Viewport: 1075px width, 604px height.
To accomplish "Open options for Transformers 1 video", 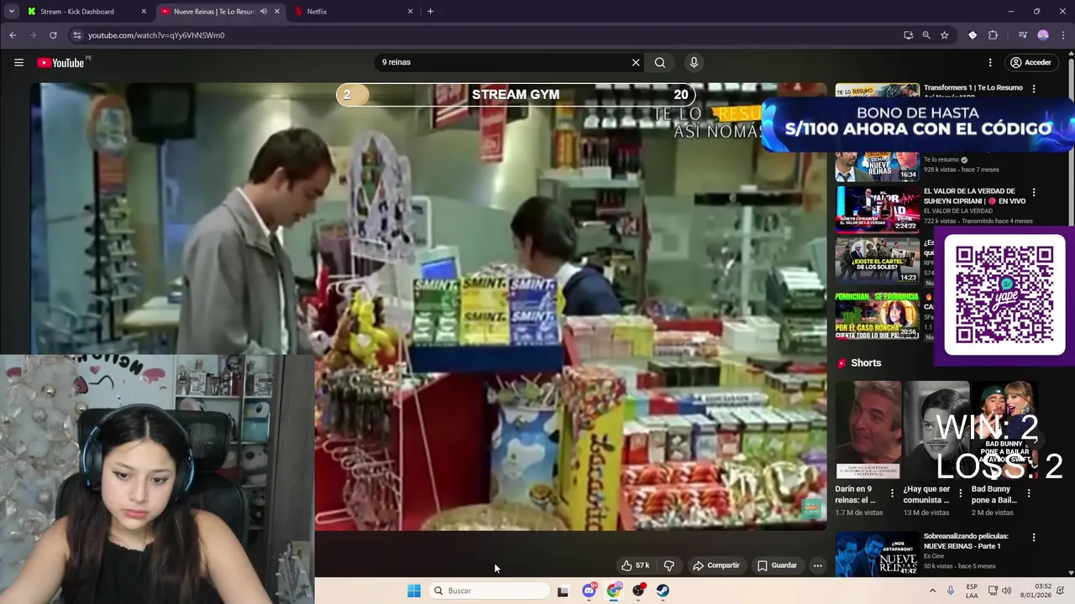I will pos(1034,88).
